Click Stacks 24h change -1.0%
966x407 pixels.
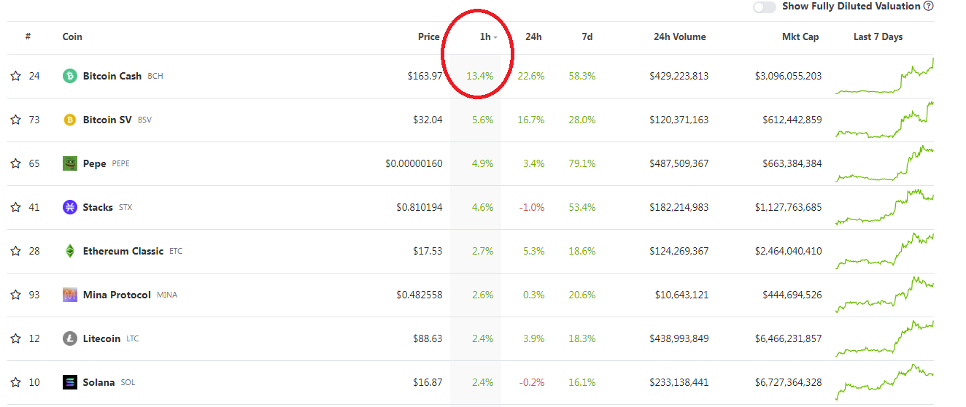pyautogui.click(x=532, y=207)
